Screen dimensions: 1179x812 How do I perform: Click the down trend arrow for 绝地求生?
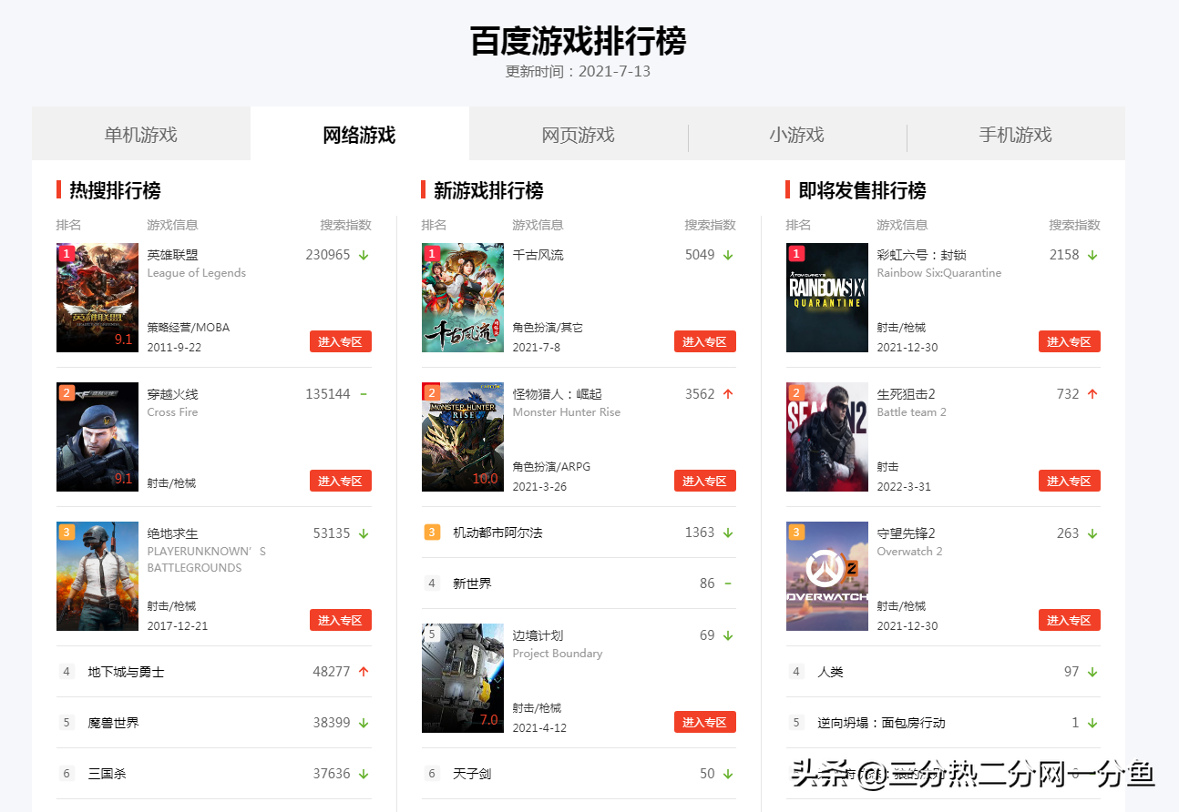click(364, 534)
